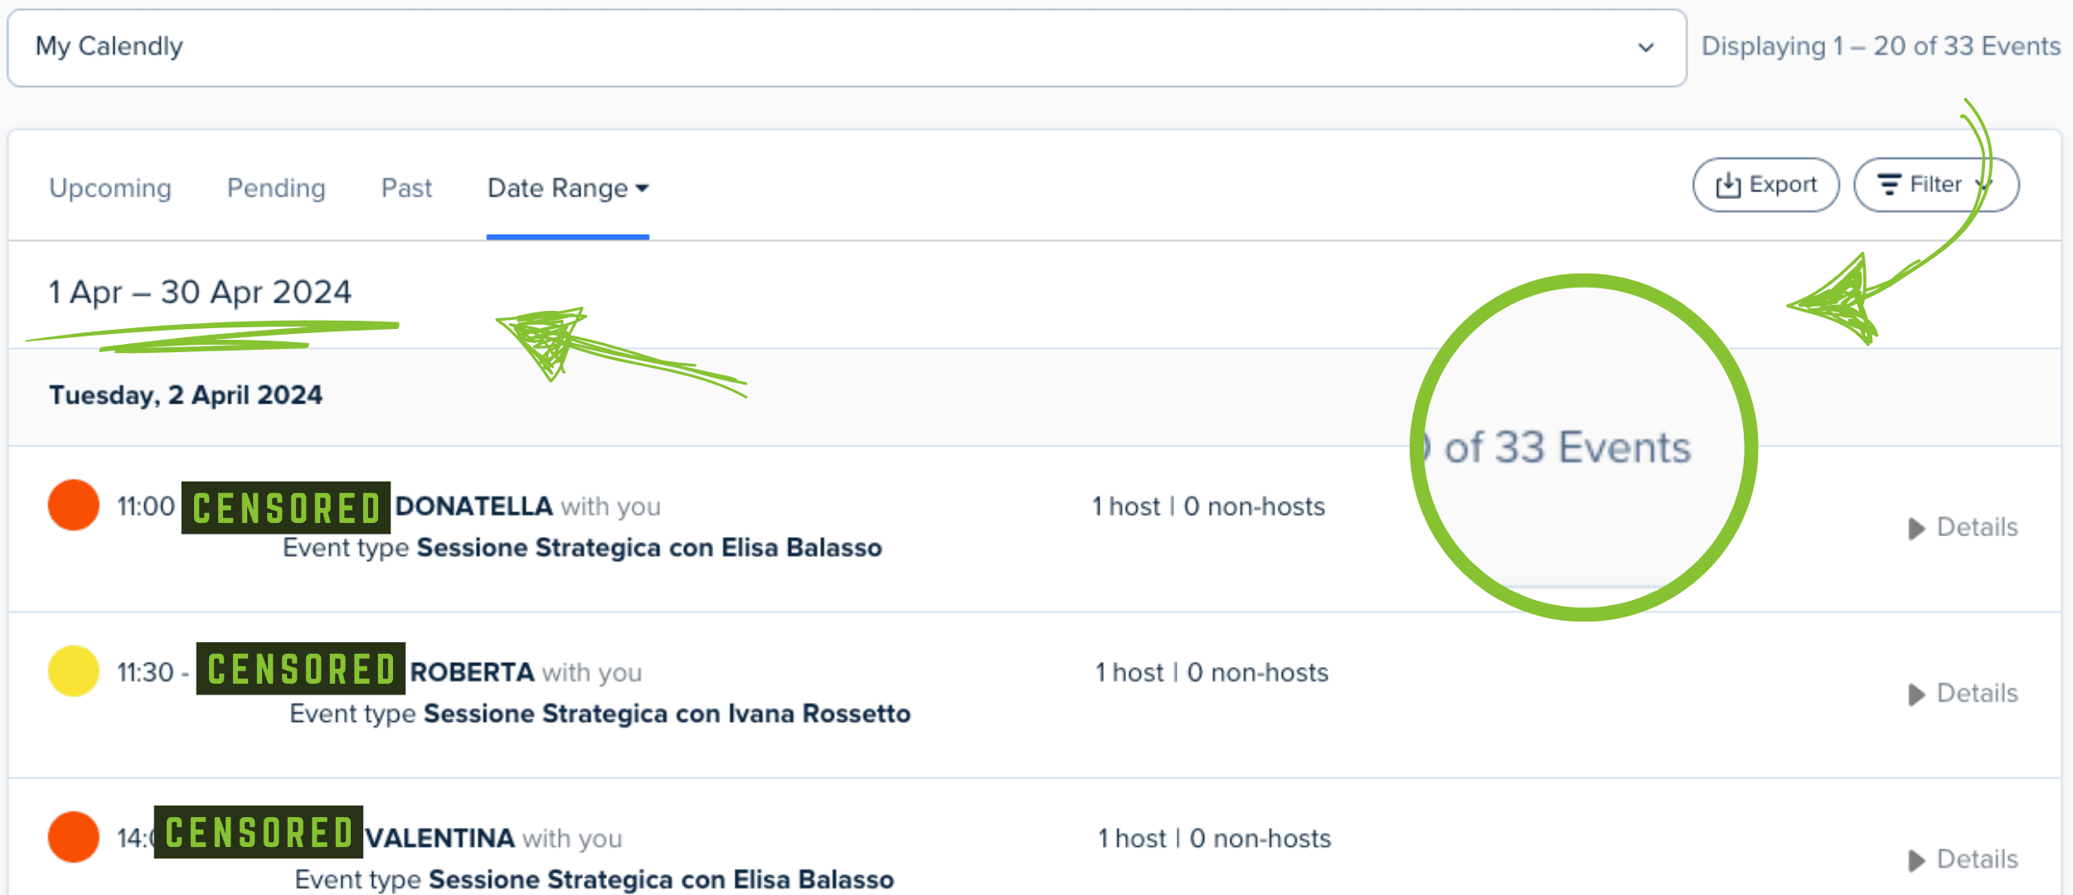This screenshot has width=2073, height=895.
Task: Open the My Calendly dropdown
Action: [x=846, y=47]
